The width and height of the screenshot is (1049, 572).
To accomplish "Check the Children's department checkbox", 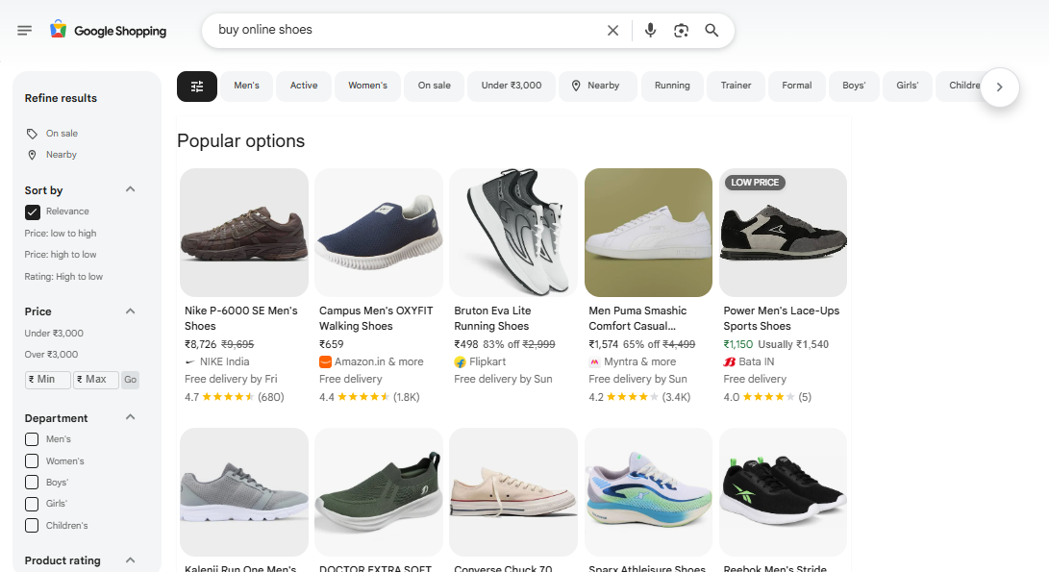I will coord(32,525).
